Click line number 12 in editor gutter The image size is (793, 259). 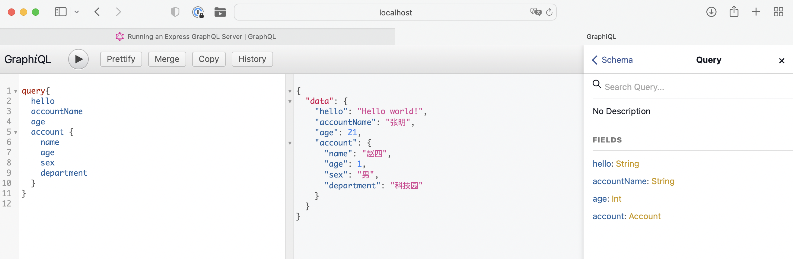click(x=7, y=204)
